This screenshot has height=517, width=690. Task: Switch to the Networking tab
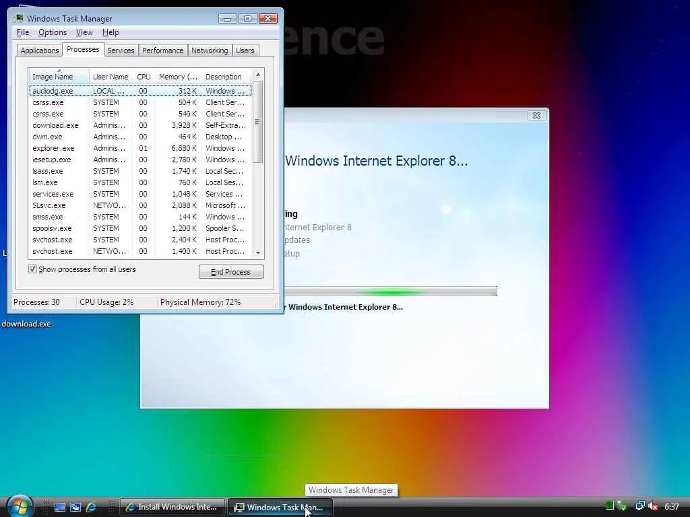(x=210, y=50)
